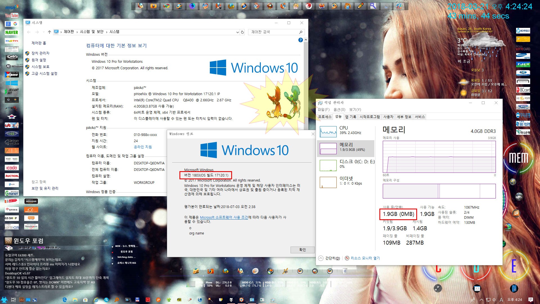Click the 시스템 및 보안 breadcrumb segment

click(92, 32)
